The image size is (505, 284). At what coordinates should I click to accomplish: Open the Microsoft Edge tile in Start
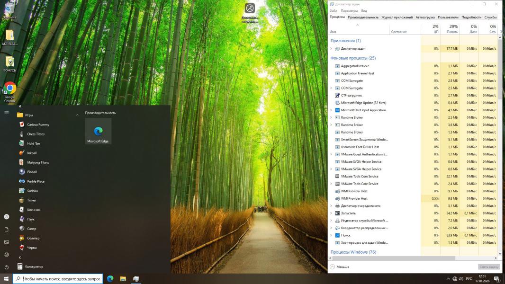(x=98, y=132)
